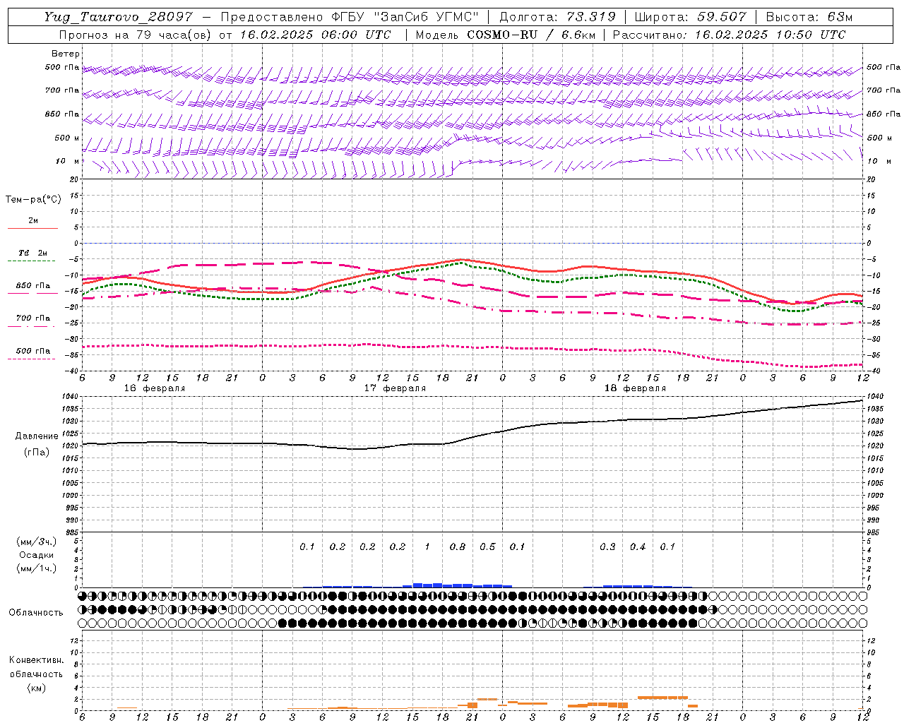
Task: Click the Ветер panel label
Action: pyautogui.click(x=65, y=54)
